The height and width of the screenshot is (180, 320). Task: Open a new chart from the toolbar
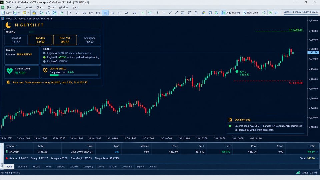coord(3,13)
